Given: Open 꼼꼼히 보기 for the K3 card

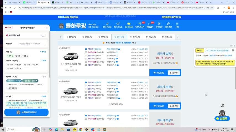Looking at the screenshot, I should (x=65, y=81).
